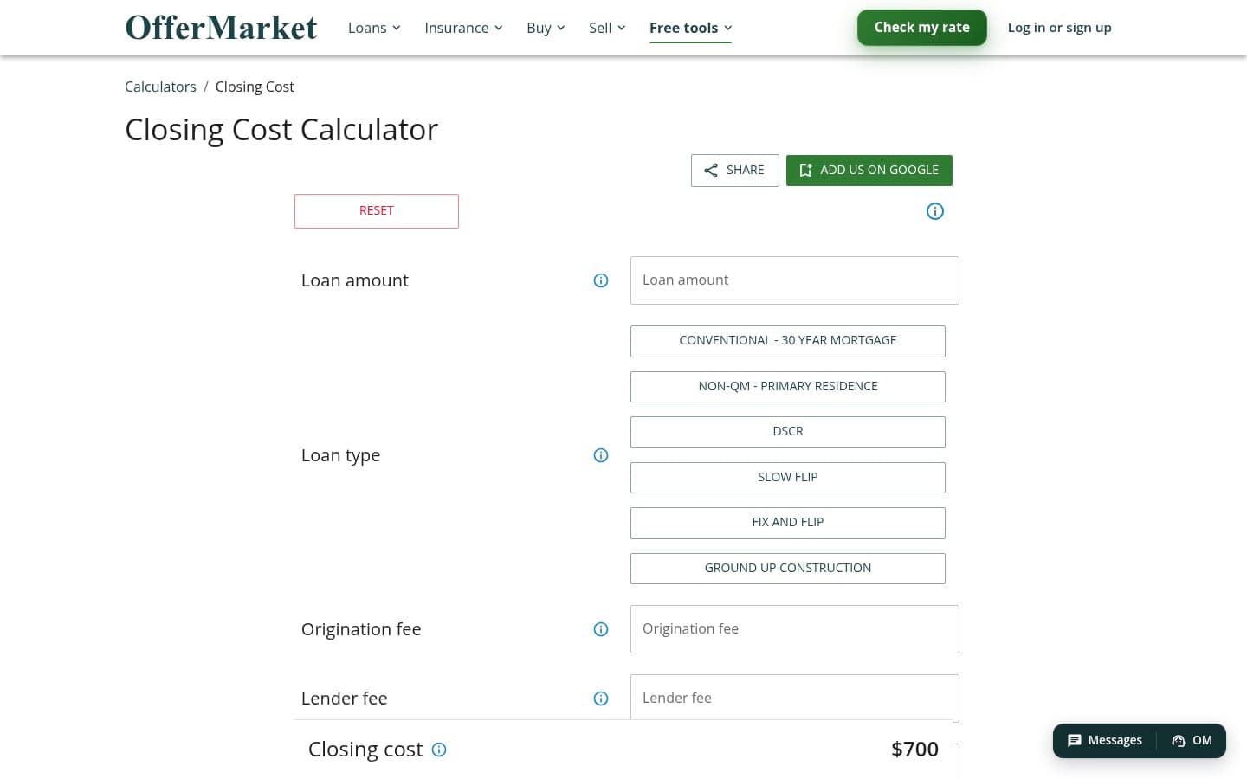Open info icon next to Lender fee
This screenshot has width=1247, height=779.
coord(601,699)
